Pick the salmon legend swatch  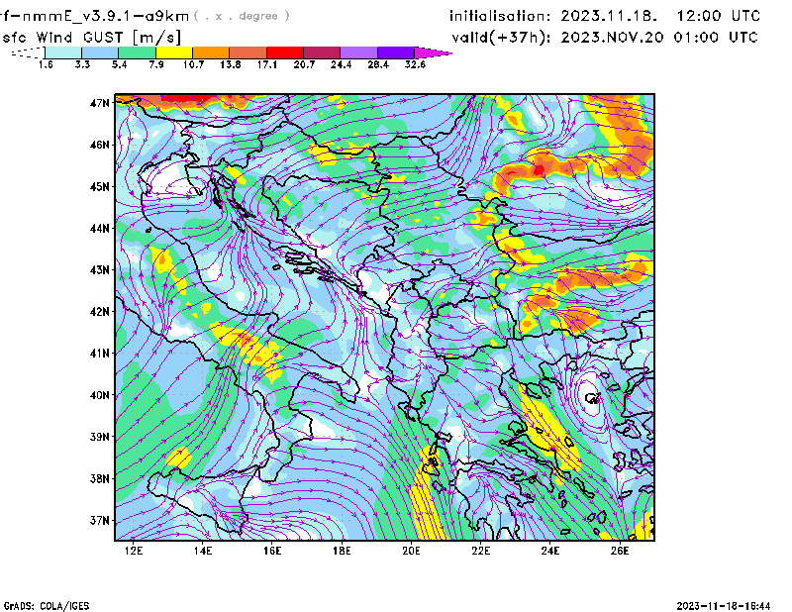click(247, 52)
